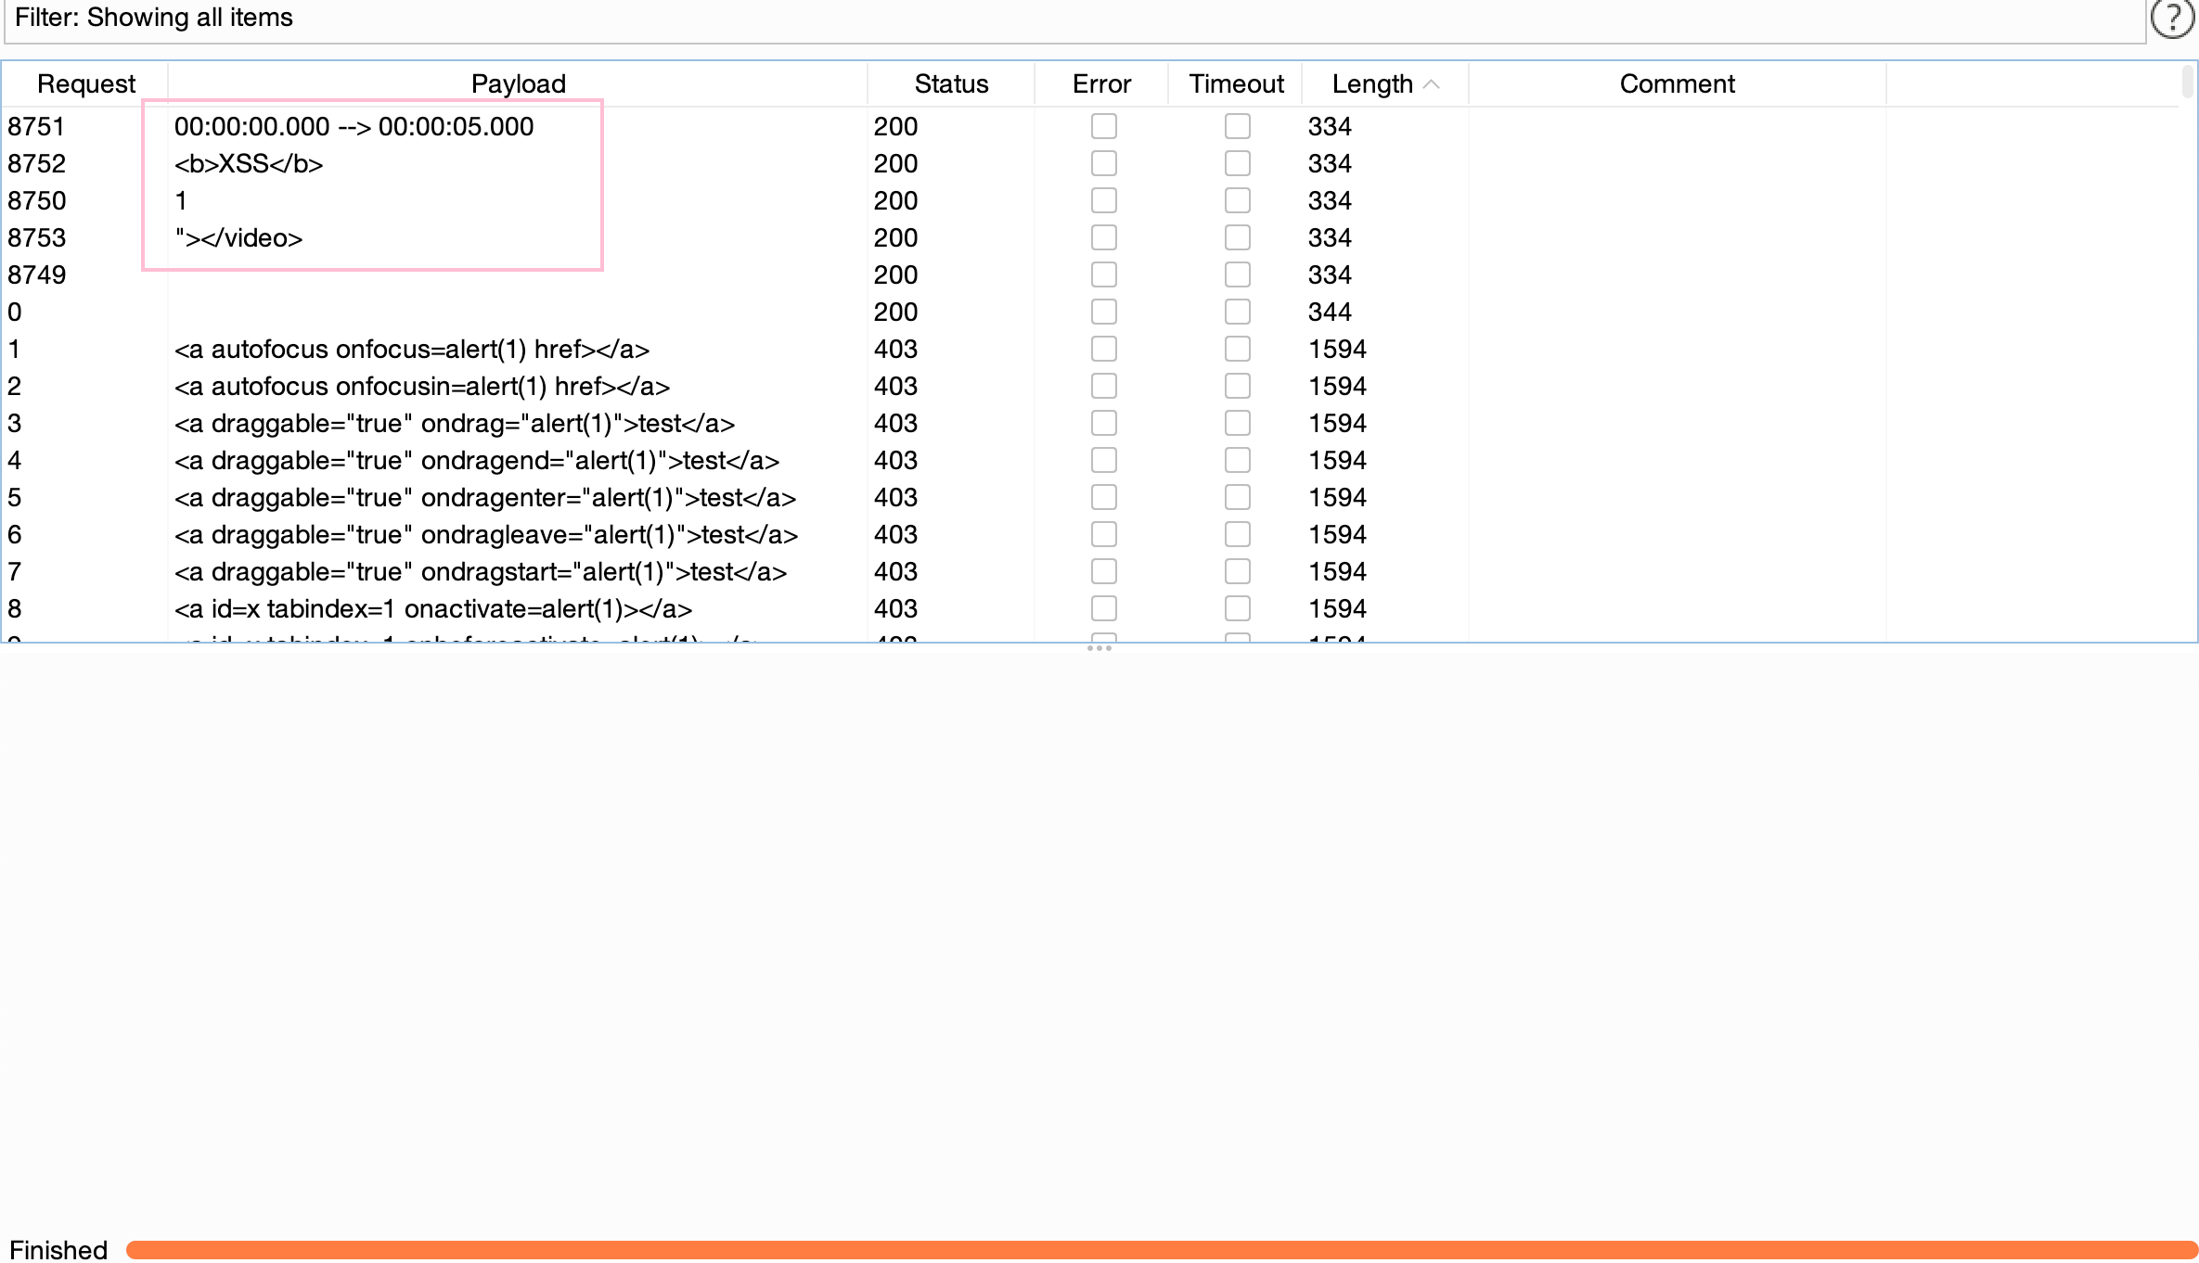Screen dimensions: 2199x1263
Task: Select the ondragleave="alert(1)" payload row
Action: [x=486, y=534]
